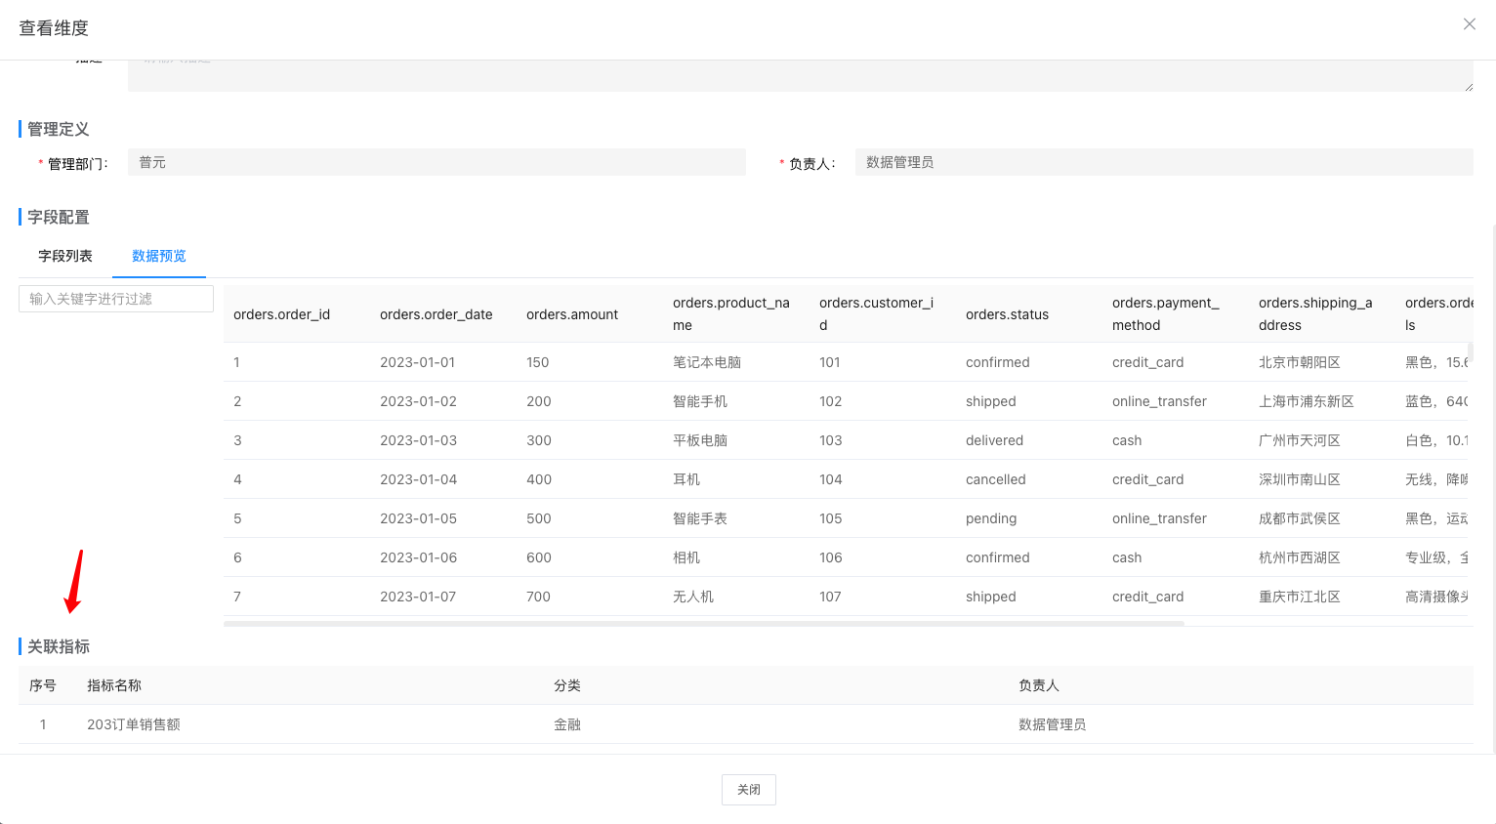The width and height of the screenshot is (1496, 824).
Task: Switch to the 字段列表 tab
Action: [x=64, y=256]
